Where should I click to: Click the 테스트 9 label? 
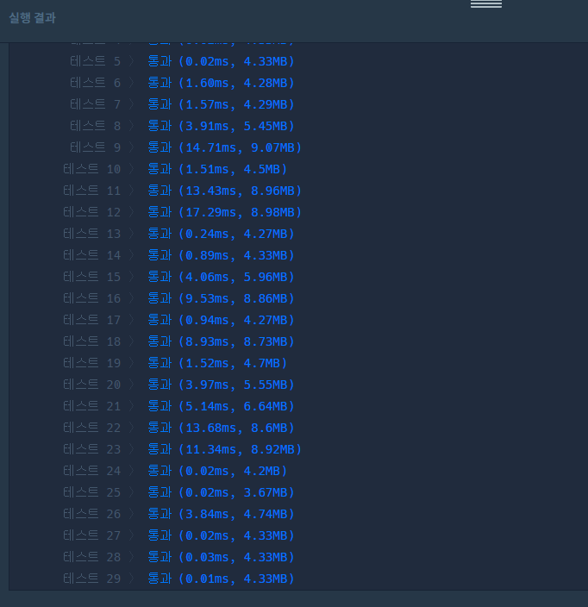coord(95,147)
